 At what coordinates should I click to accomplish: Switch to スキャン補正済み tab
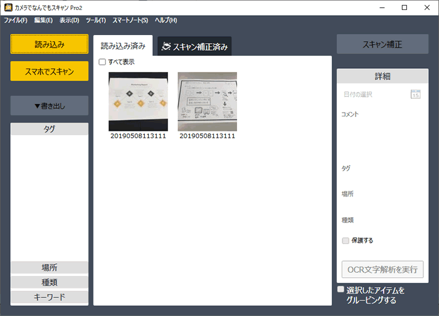click(x=194, y=46)
